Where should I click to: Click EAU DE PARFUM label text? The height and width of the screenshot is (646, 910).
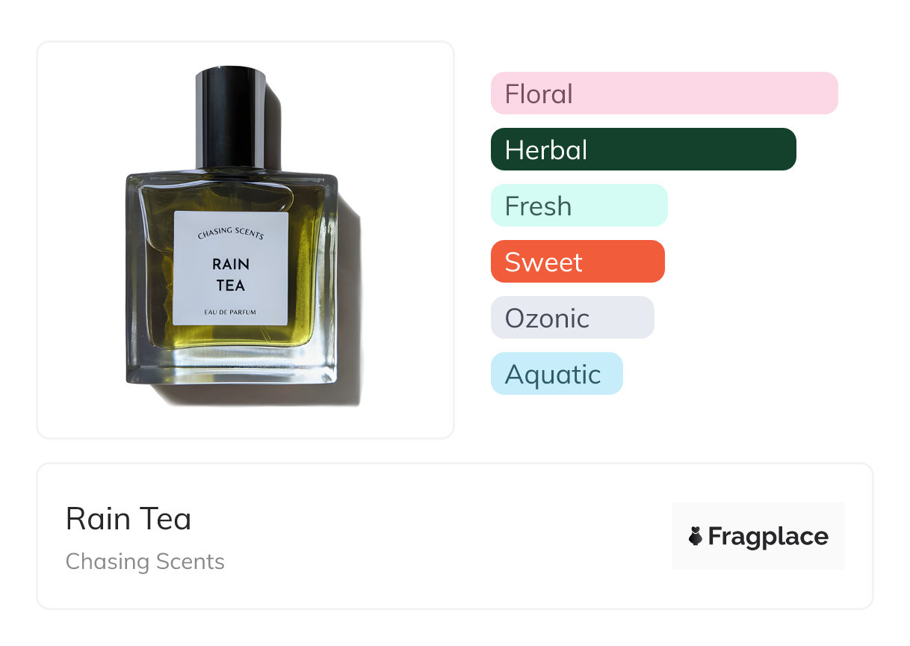[x=230, y=312]
